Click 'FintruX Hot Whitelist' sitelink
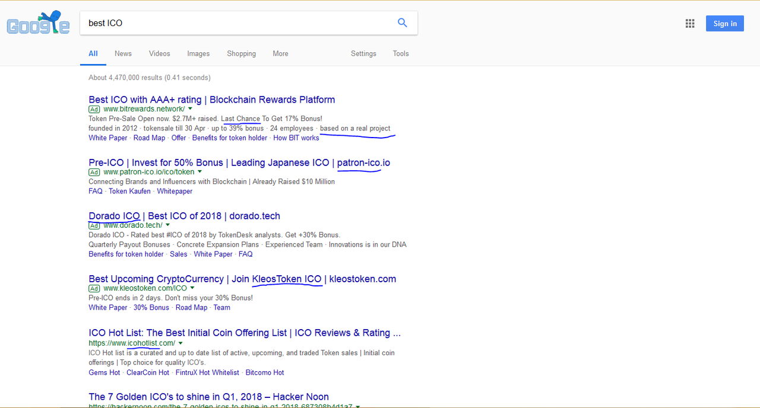 tap(207, 372)
